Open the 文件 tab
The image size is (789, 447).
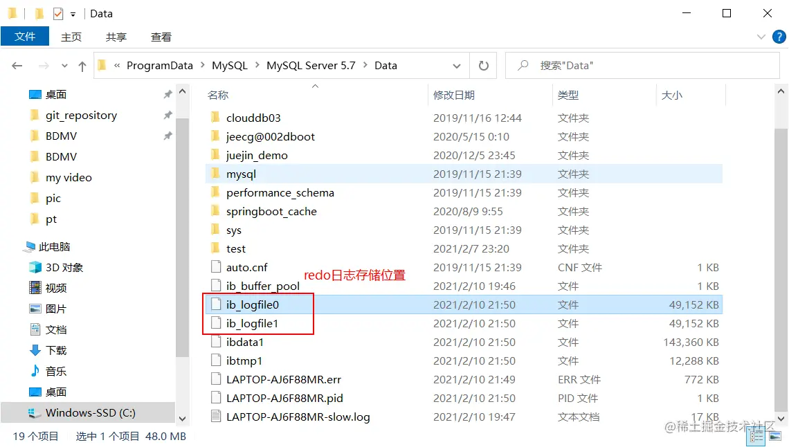(x=25, y=36)
